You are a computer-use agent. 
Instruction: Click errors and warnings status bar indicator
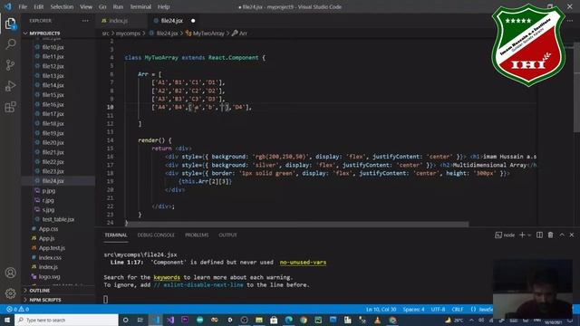coord(17,309)
